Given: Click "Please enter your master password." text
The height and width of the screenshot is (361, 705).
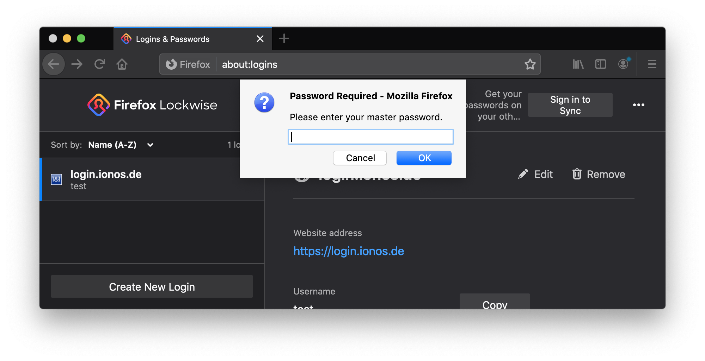Looking at the screenshot, I should coord(366,117).
